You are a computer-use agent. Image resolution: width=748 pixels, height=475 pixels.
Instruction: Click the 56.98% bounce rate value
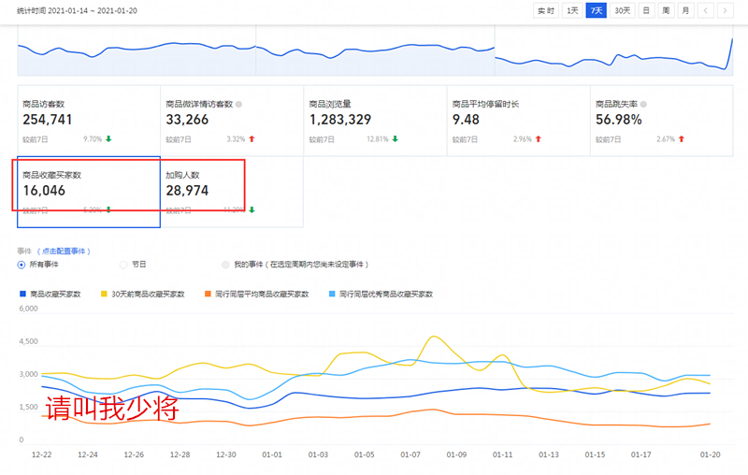tap(618, 120)
